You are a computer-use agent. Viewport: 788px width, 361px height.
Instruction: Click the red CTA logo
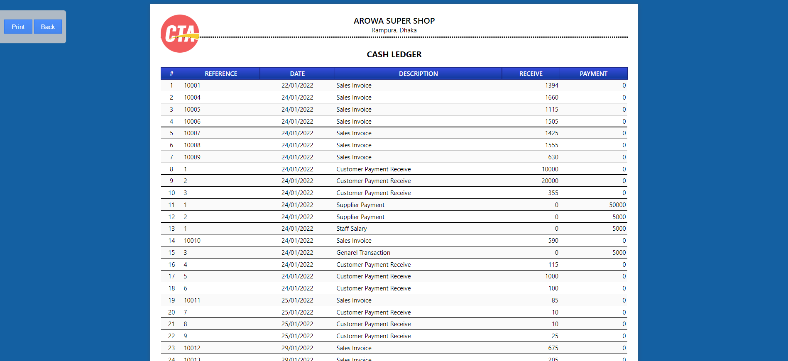180,34
